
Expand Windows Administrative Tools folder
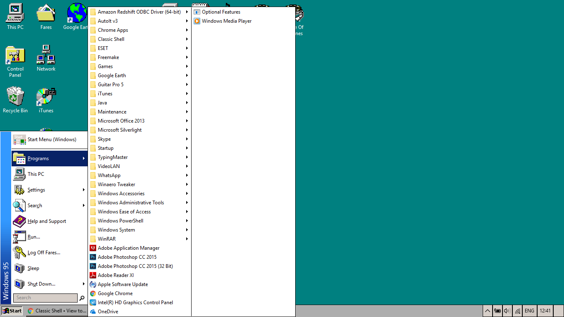point(140,203)
